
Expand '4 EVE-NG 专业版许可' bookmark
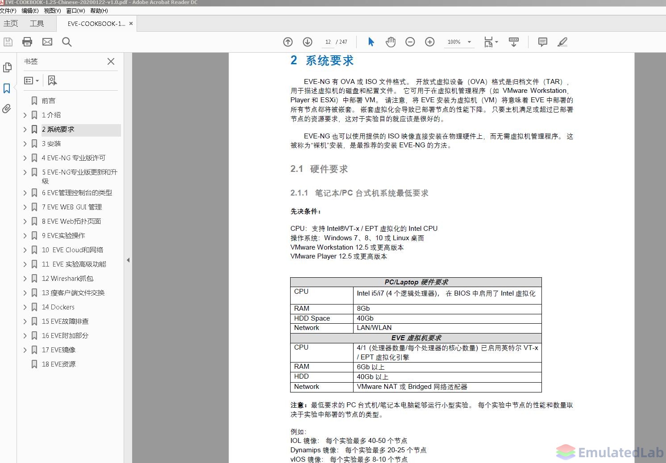(25, 158)
